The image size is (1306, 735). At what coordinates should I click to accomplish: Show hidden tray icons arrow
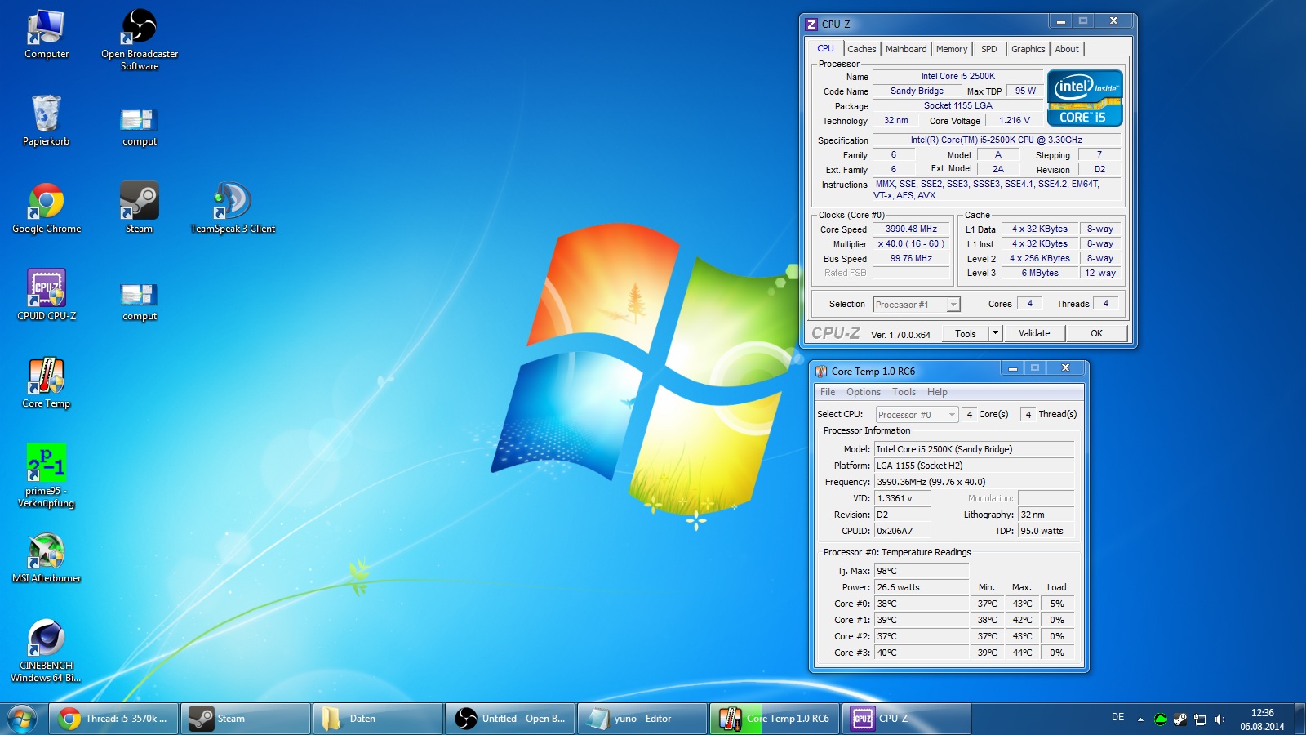point(1140,719)
